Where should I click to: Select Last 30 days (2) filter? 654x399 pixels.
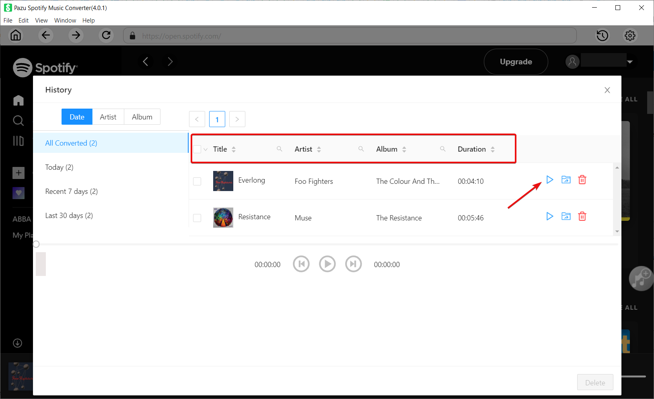(x=111, y=215)
